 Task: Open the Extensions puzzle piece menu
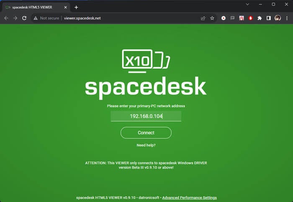[260, 18]
